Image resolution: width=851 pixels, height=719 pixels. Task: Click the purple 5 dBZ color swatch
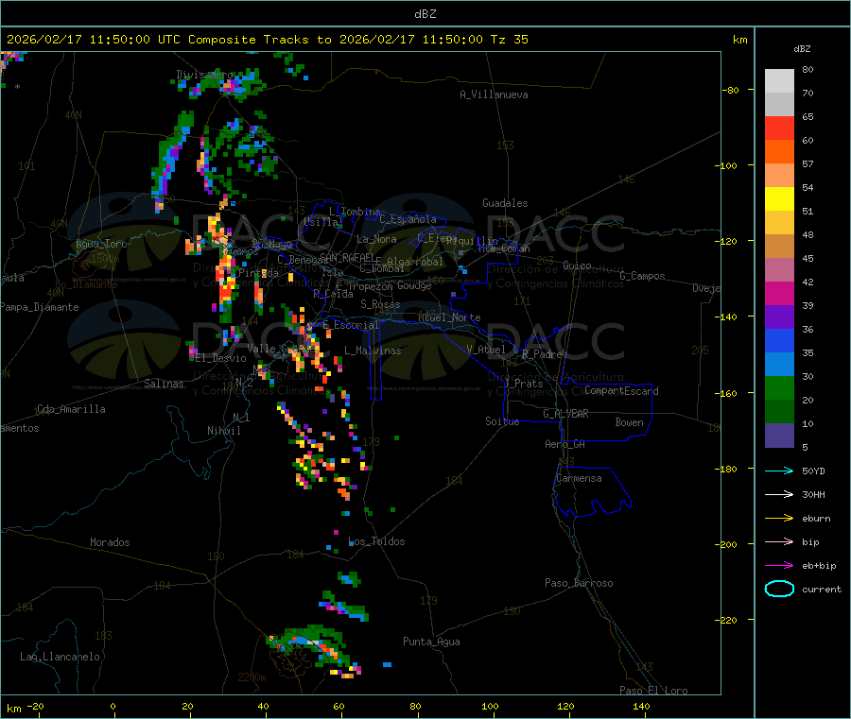779,436
